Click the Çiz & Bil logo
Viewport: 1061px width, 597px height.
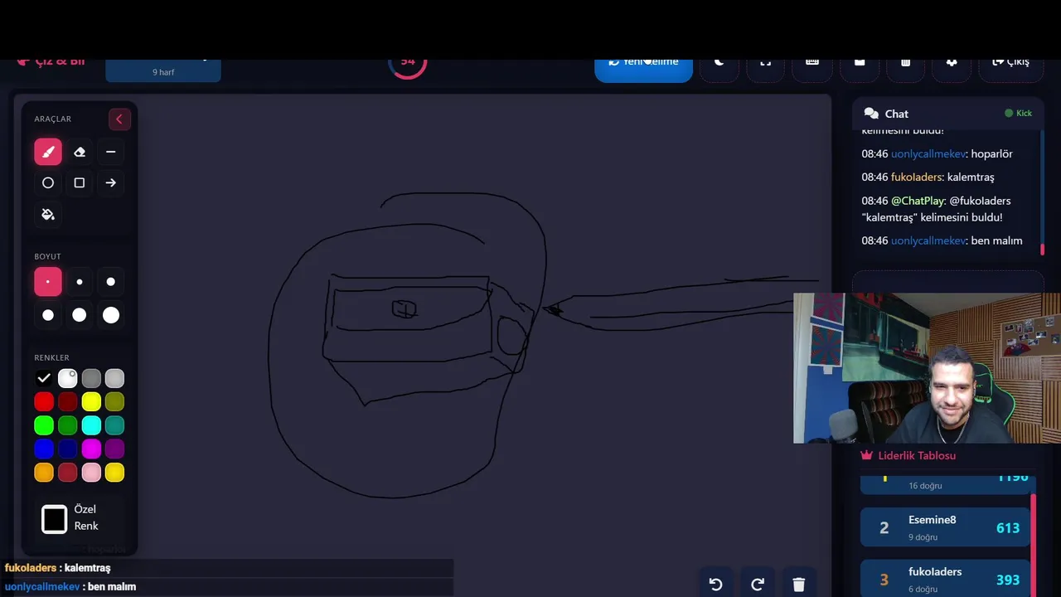pyautogui.click(x=51, y=63)
